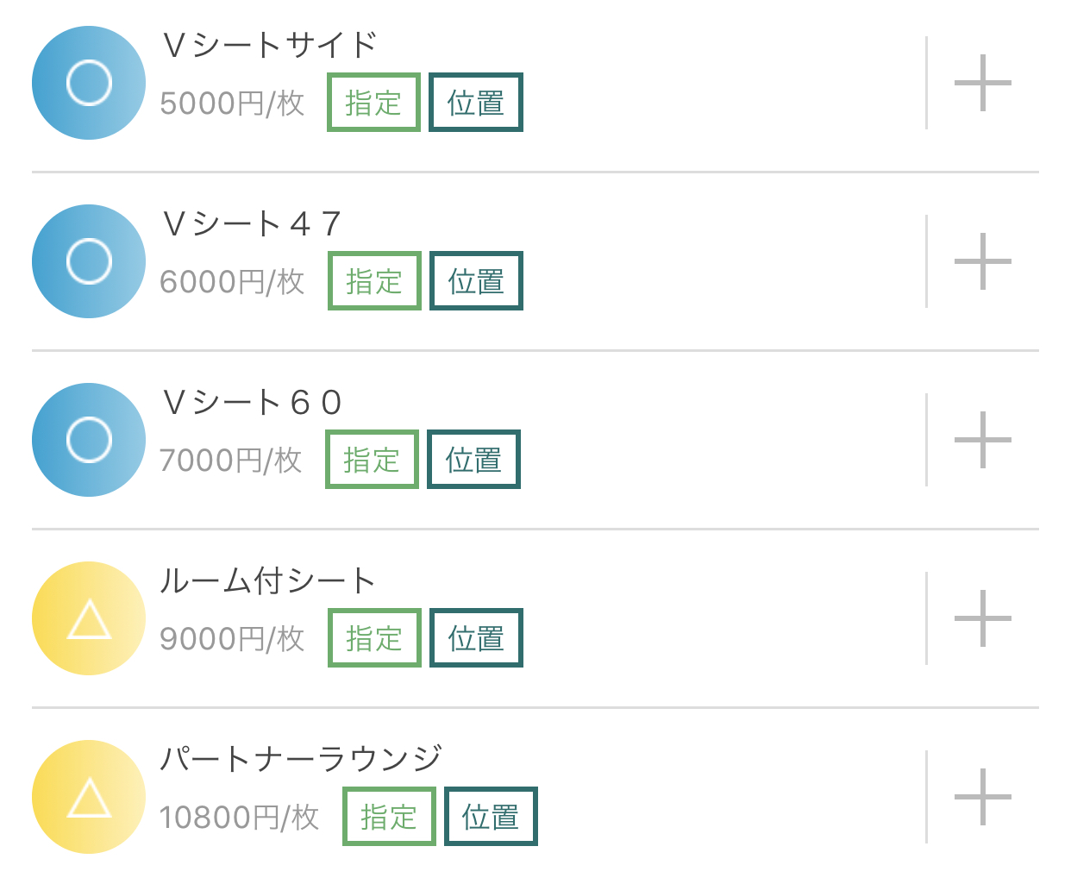Click the plus for パートナーラウンジ
The width and height of the screenshot is (1071, 884).
pyautogui.click(x=982, y=797)
